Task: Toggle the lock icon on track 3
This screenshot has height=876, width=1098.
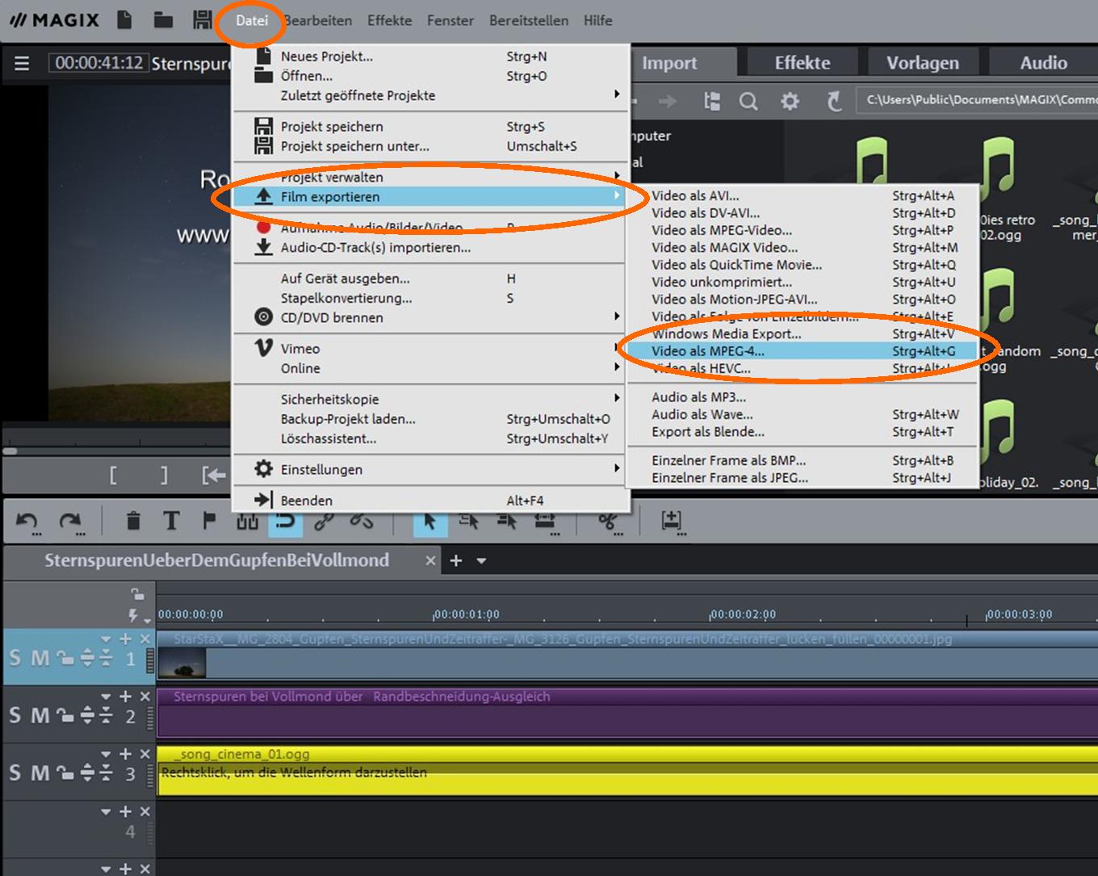Action: click(x=65, y=774)
